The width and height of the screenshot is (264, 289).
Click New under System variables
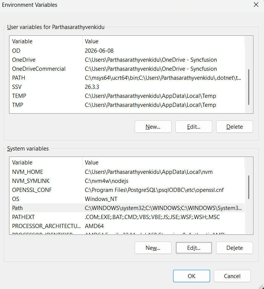pyautogui.click(x=153, y=248)
